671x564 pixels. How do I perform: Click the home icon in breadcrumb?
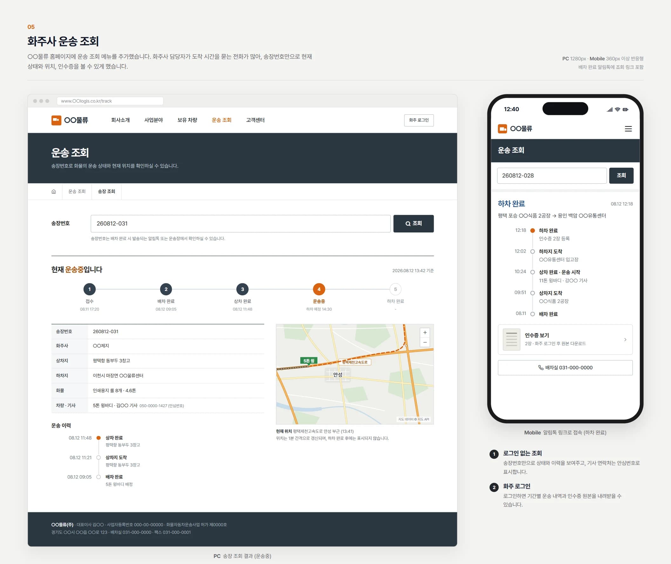54,191
